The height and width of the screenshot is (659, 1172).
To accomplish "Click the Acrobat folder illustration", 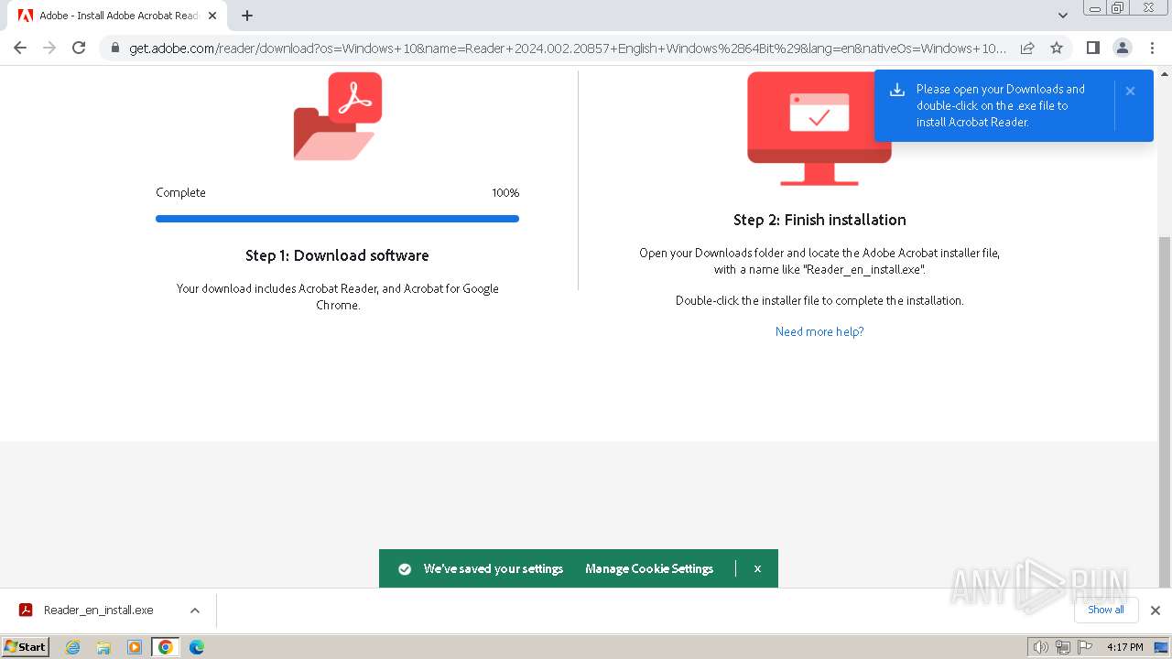I will pyautogui.click(x=338, y=116).
